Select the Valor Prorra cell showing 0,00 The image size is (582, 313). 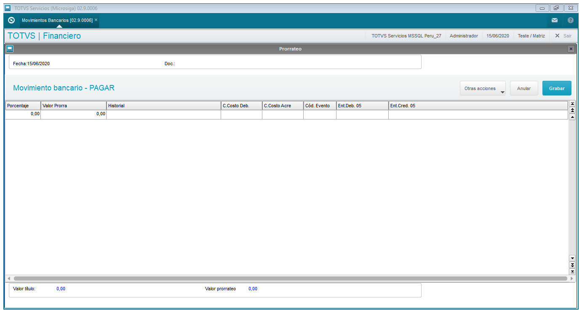click(73, 114)
